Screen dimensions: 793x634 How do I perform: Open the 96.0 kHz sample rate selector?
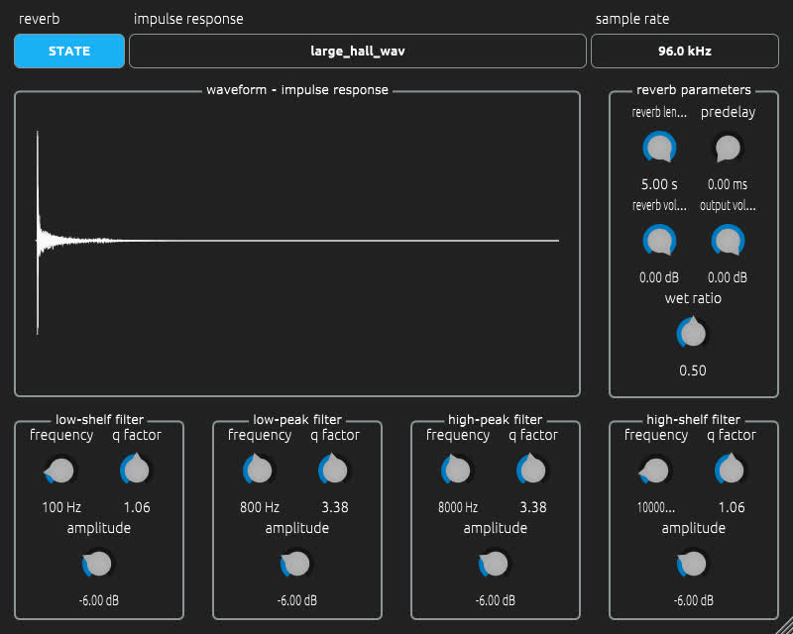(685, 52)
